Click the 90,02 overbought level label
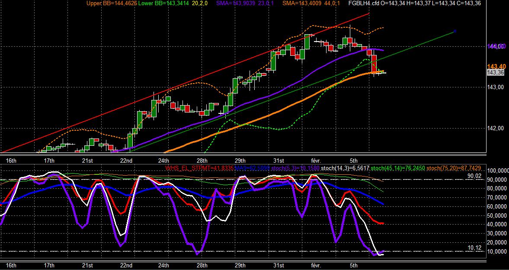Viewport: 509px width, 270px height. [x=474, y=176]
